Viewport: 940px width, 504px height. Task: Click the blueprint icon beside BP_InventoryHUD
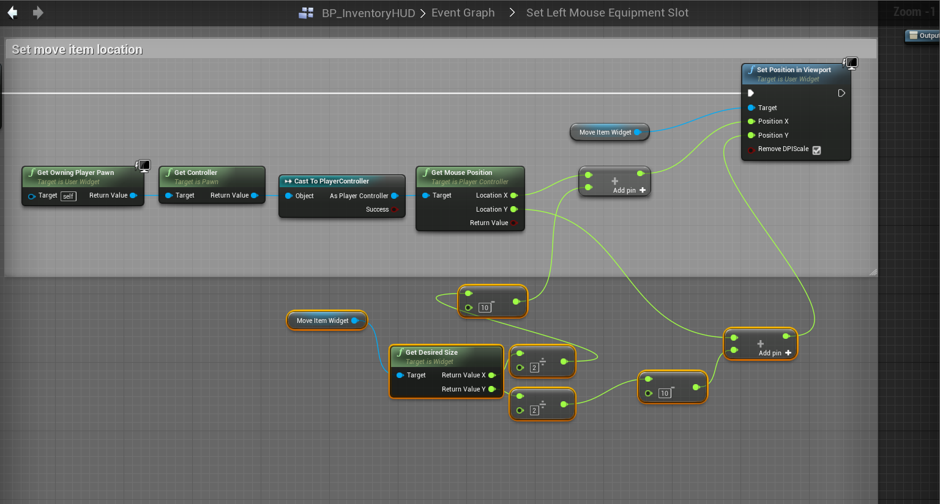(306, 13)
